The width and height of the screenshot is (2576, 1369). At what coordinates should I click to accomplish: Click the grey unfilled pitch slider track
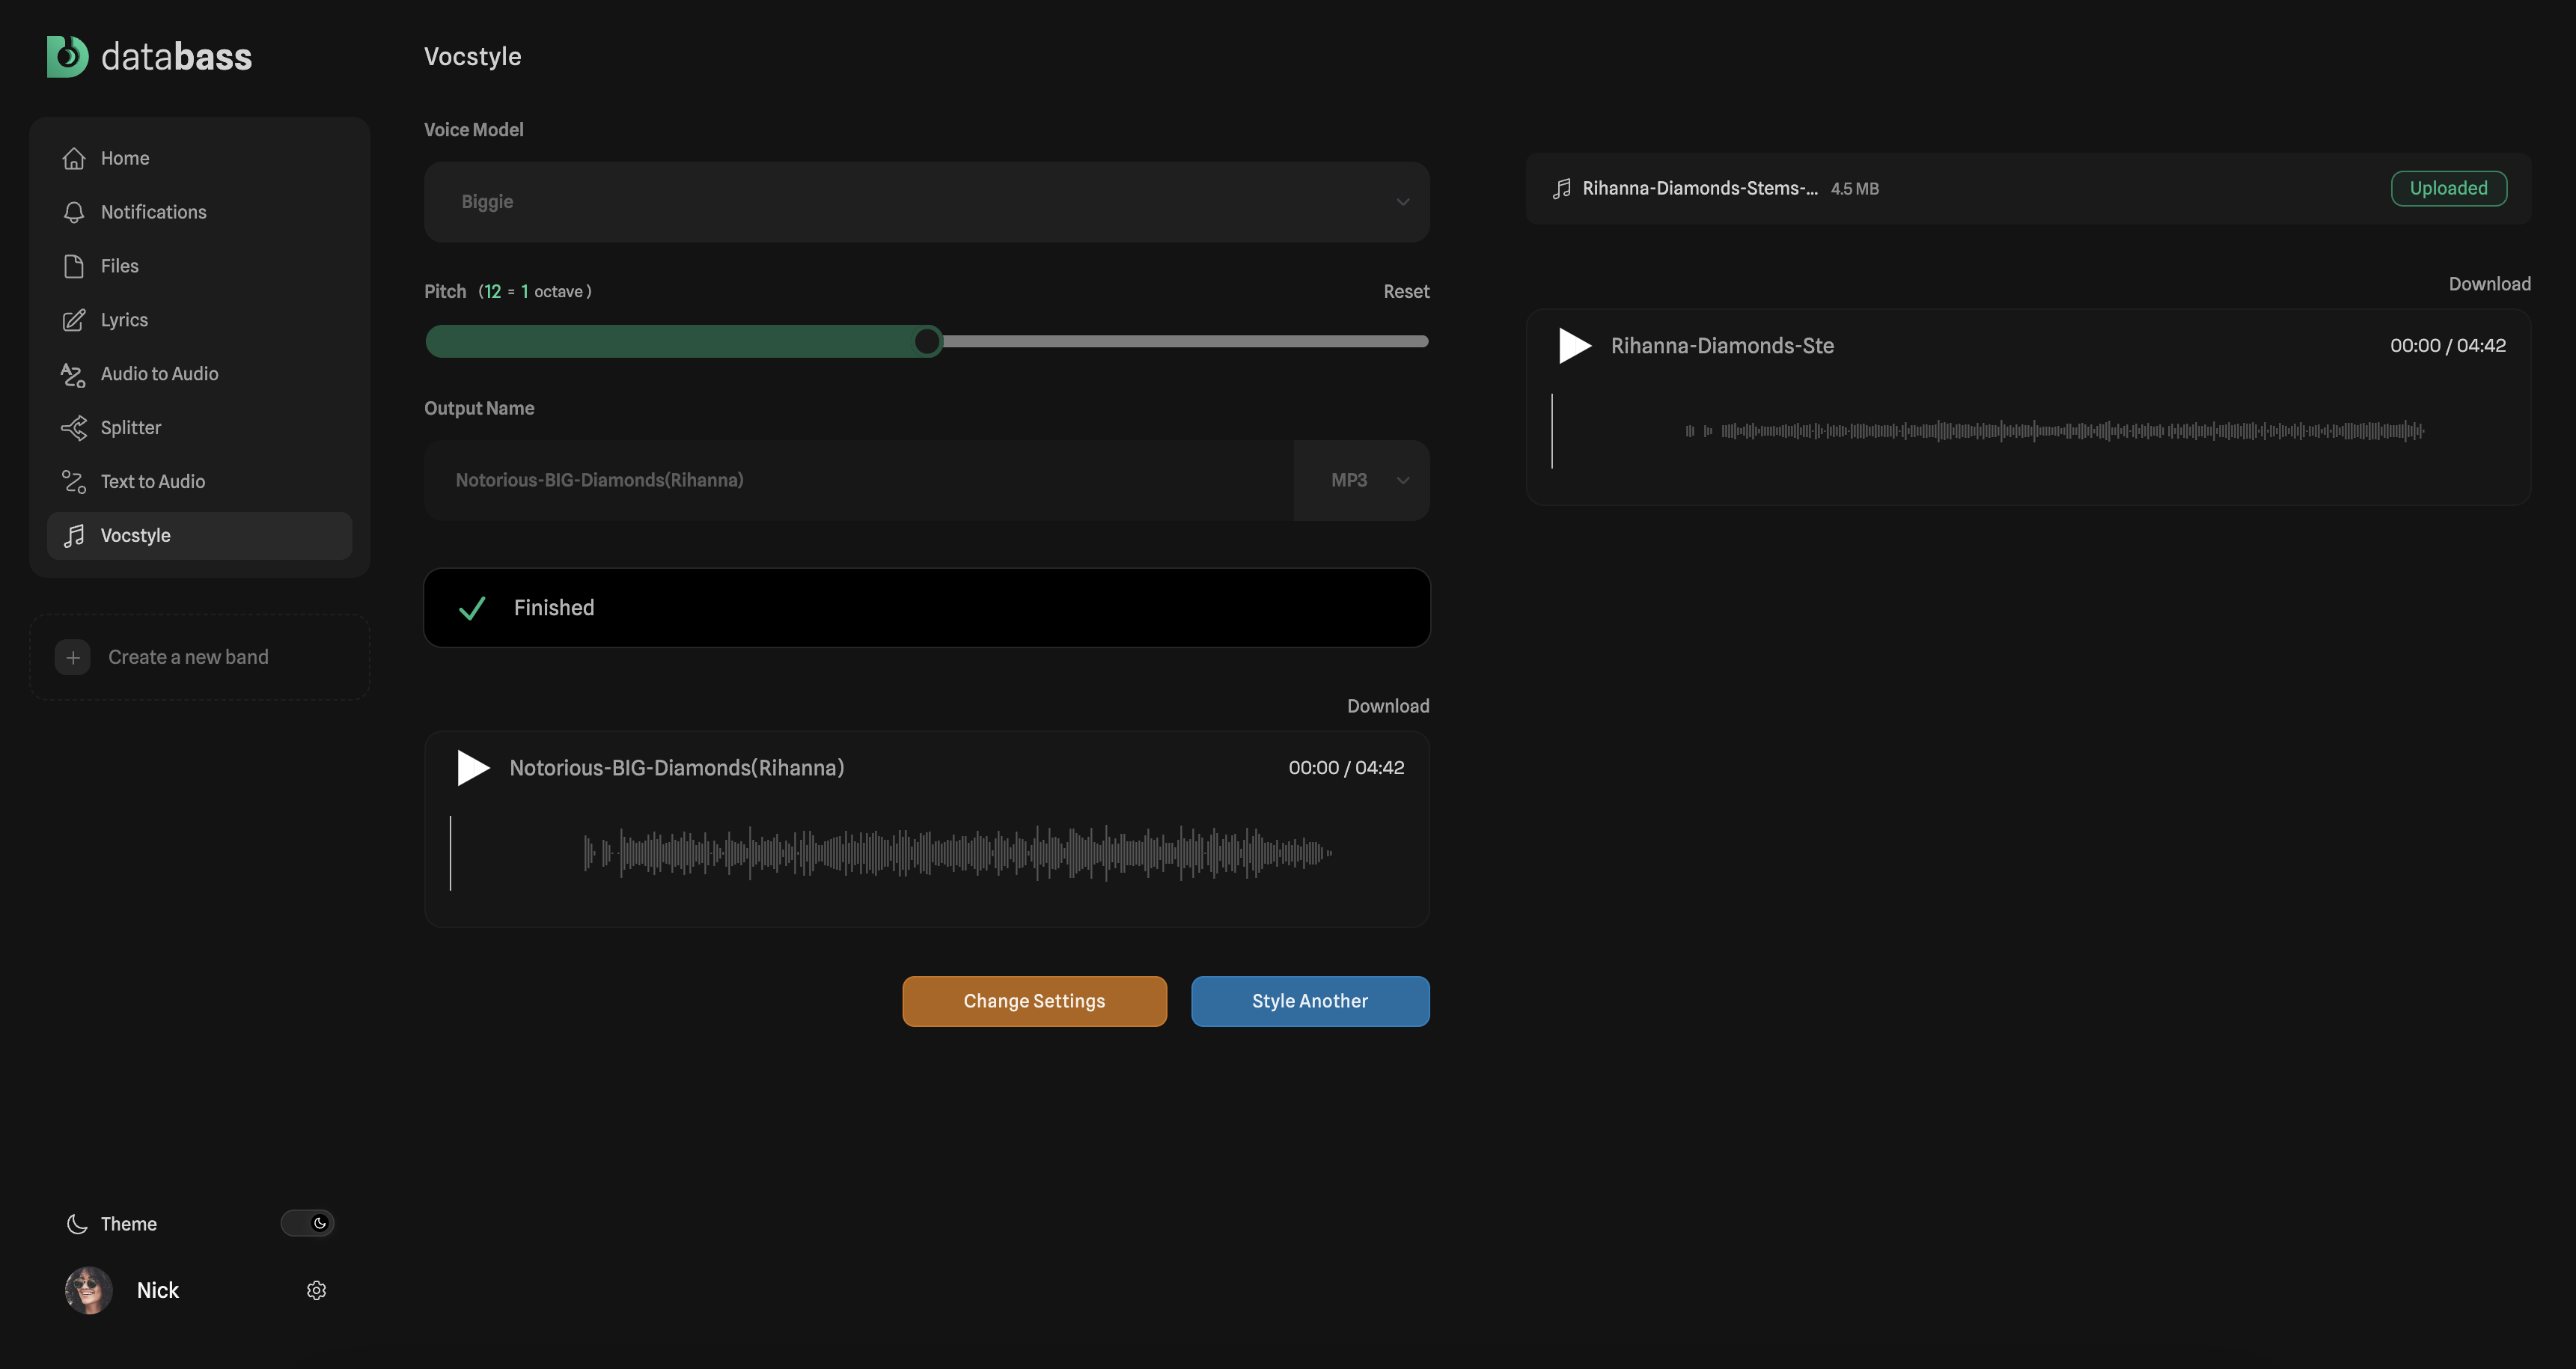(1186, 342)
